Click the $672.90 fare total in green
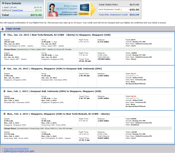The image size is (175, 153). point(36,15)
